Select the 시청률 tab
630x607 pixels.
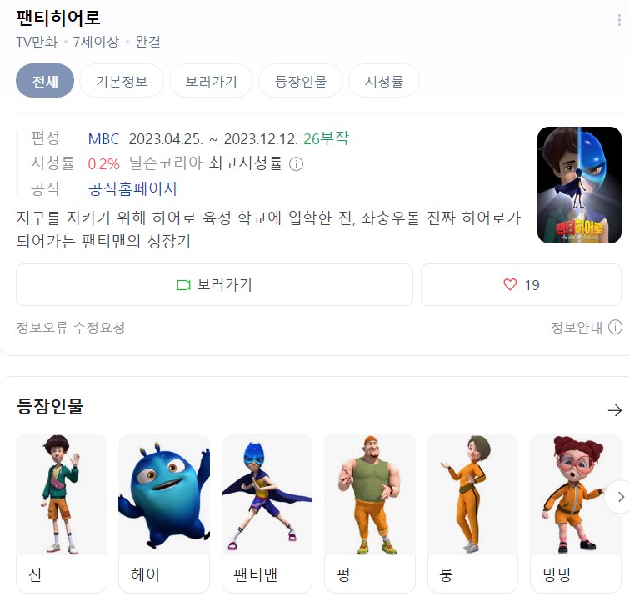pyautogui.click(x=384, y=81)
